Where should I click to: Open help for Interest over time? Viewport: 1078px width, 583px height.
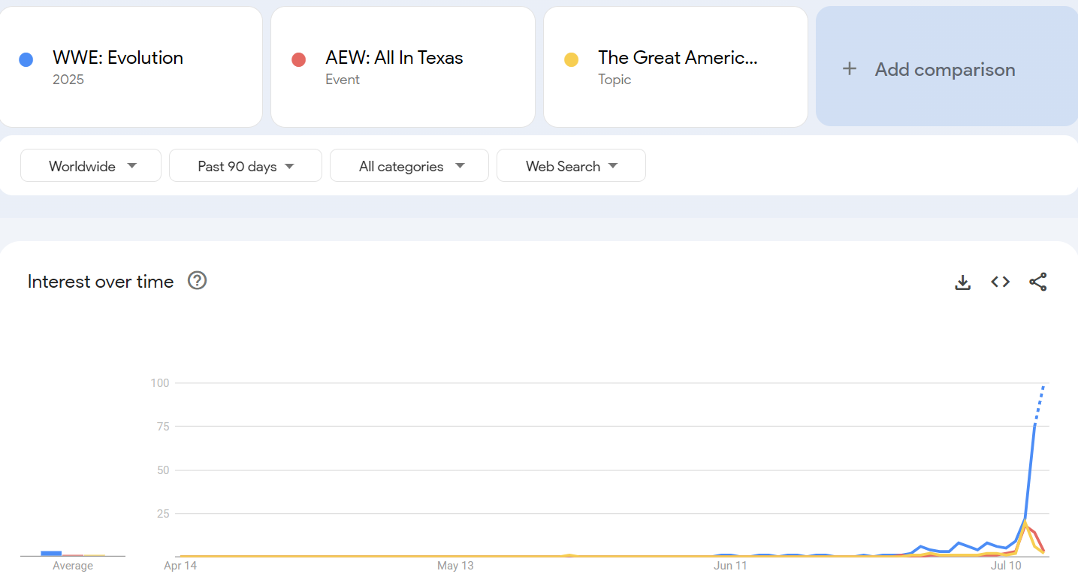coord(197,281)
